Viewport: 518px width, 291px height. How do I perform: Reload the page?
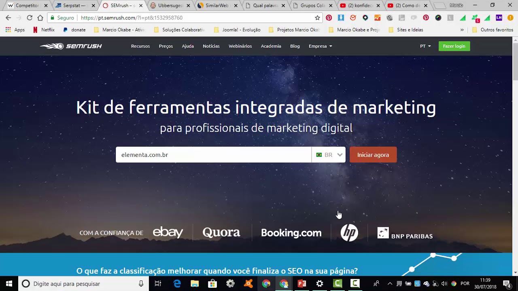coord(30,18)
